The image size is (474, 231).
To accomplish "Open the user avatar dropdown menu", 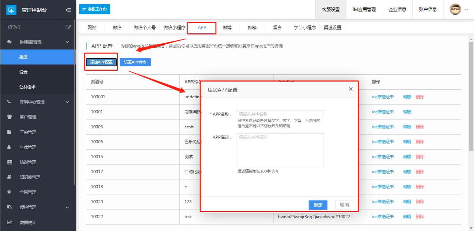I will click(x=459, y=9).
